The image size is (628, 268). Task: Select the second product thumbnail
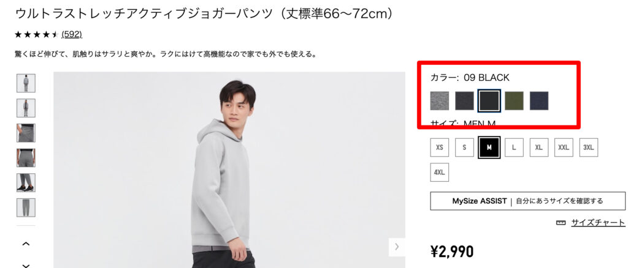point(26,108)
